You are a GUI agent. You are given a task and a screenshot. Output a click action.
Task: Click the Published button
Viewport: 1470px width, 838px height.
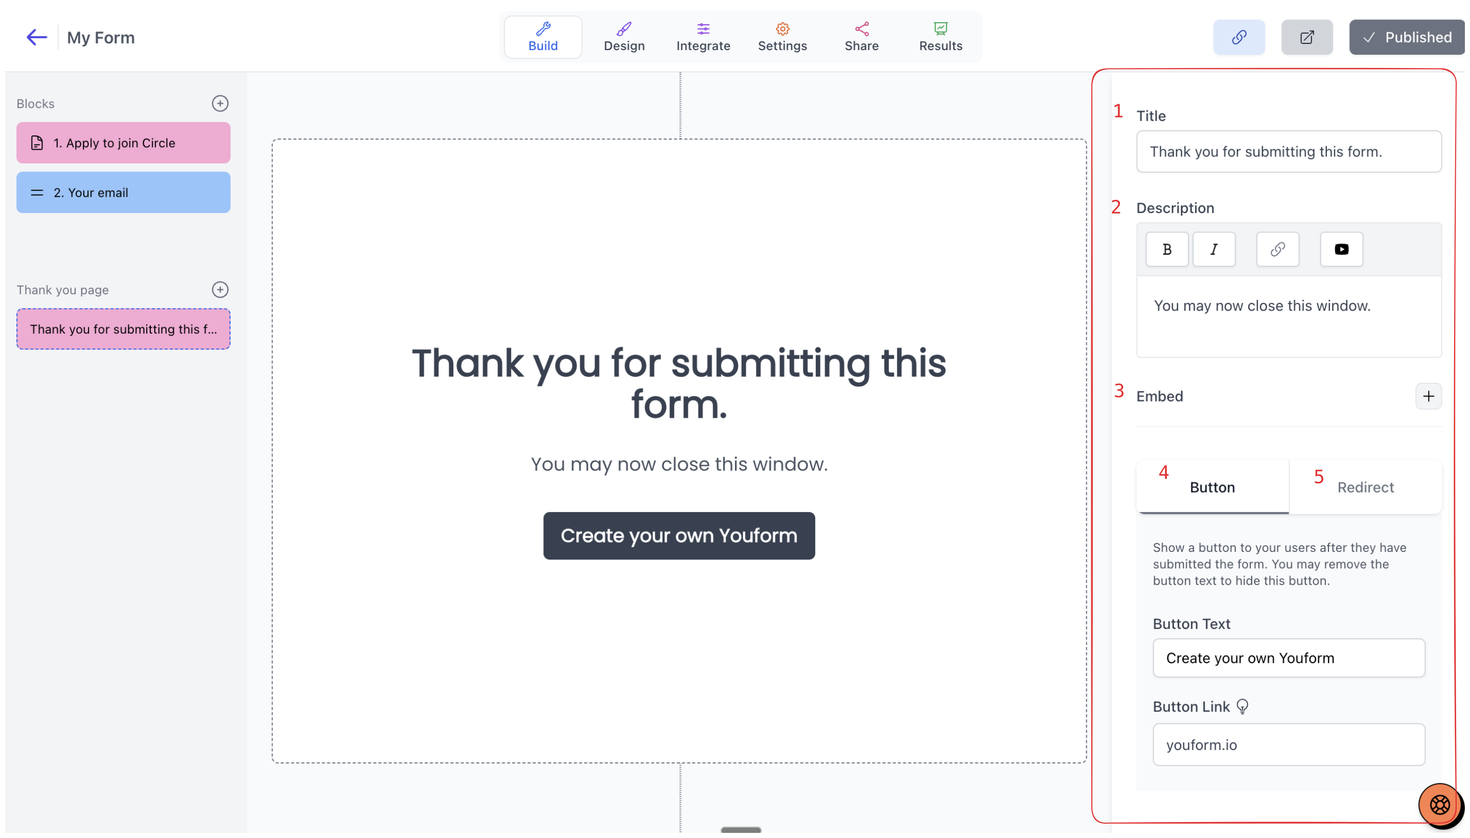1406,37
